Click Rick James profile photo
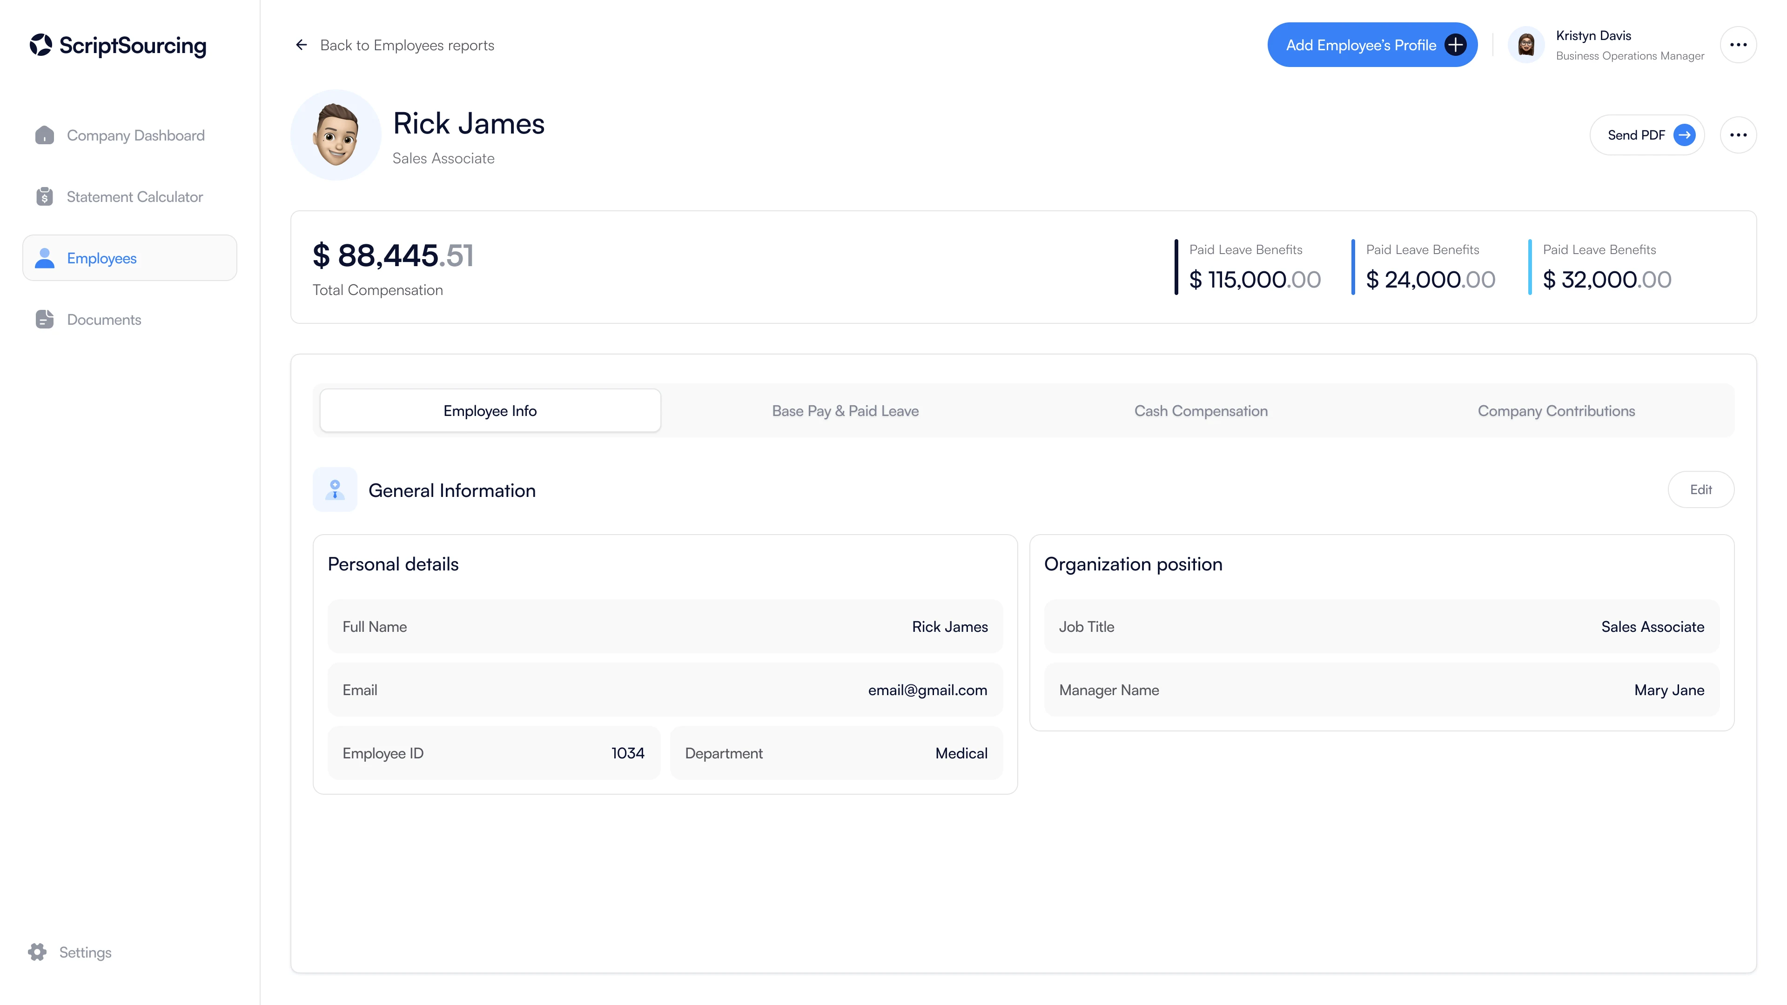The image size is (1787, 1005). [336, 134]
